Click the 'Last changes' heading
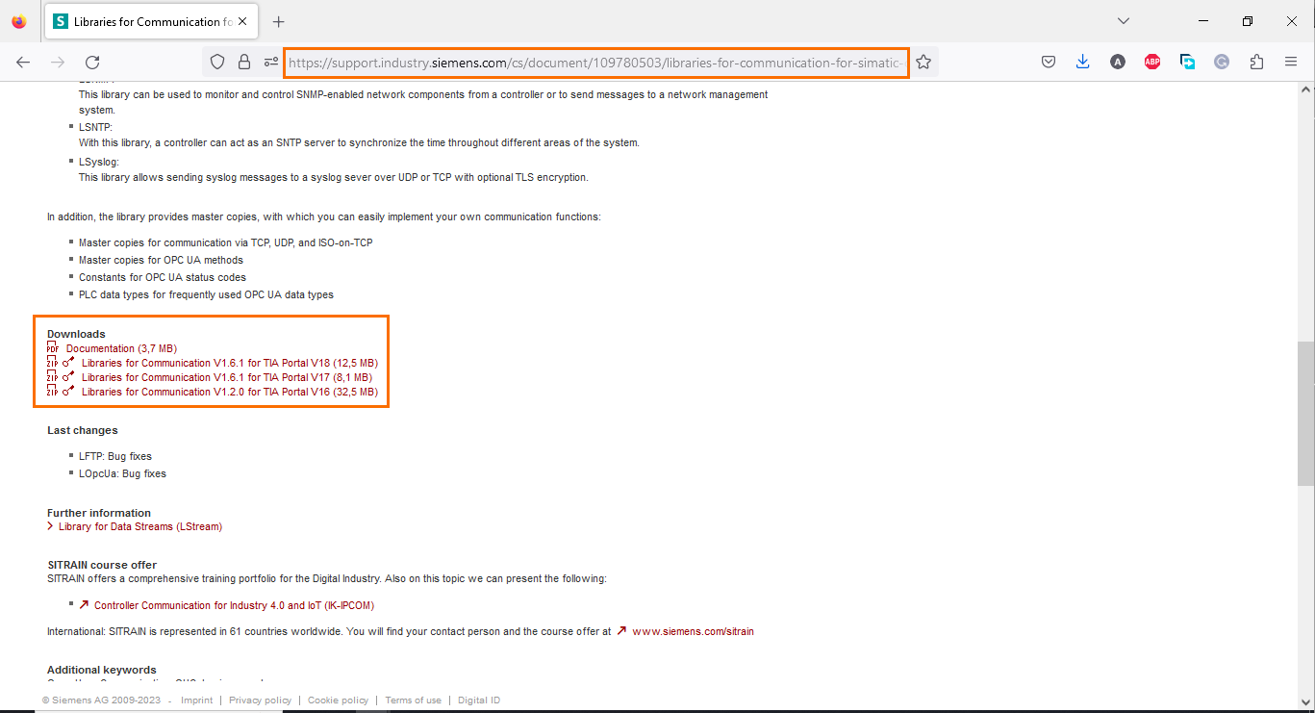 point(83,430)
